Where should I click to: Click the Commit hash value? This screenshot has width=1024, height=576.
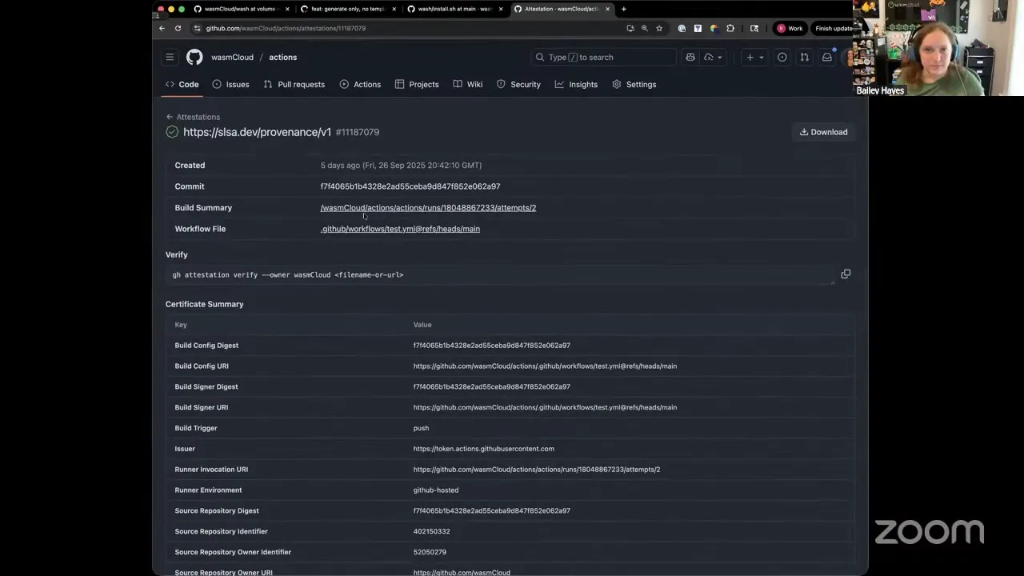[410, 186]
